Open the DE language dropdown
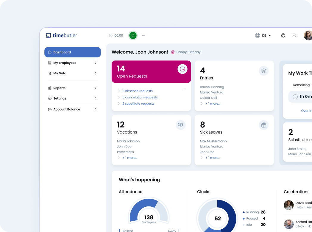312x232 pixels. (264, 35)
